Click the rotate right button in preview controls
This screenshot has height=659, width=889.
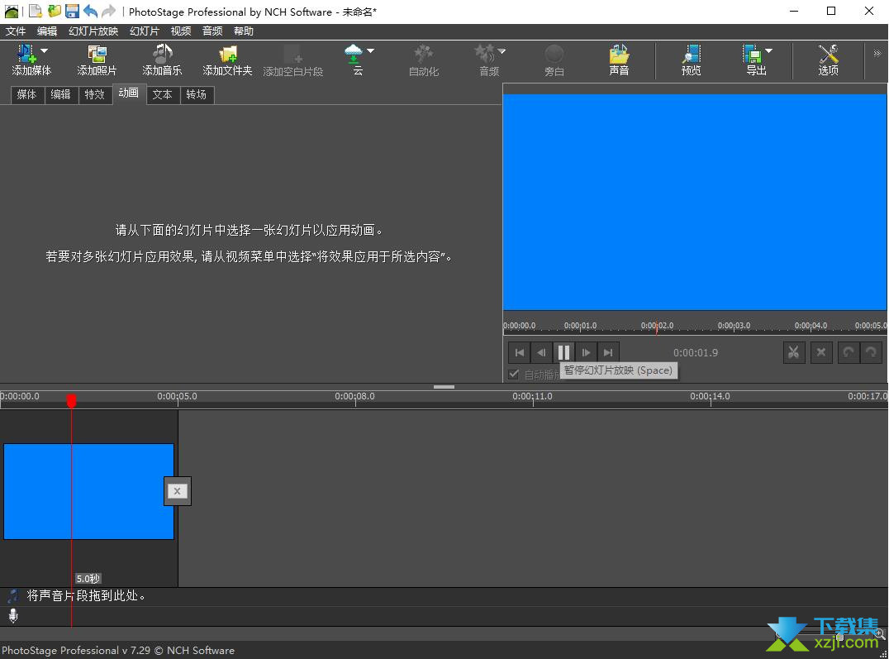click(871, 352)
